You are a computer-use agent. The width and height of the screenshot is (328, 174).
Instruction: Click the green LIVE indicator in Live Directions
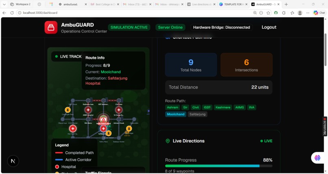click(266, 141)
